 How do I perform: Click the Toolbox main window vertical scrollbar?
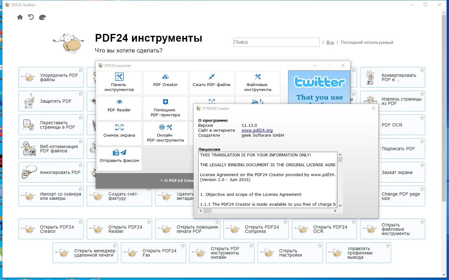coord(444,108)
